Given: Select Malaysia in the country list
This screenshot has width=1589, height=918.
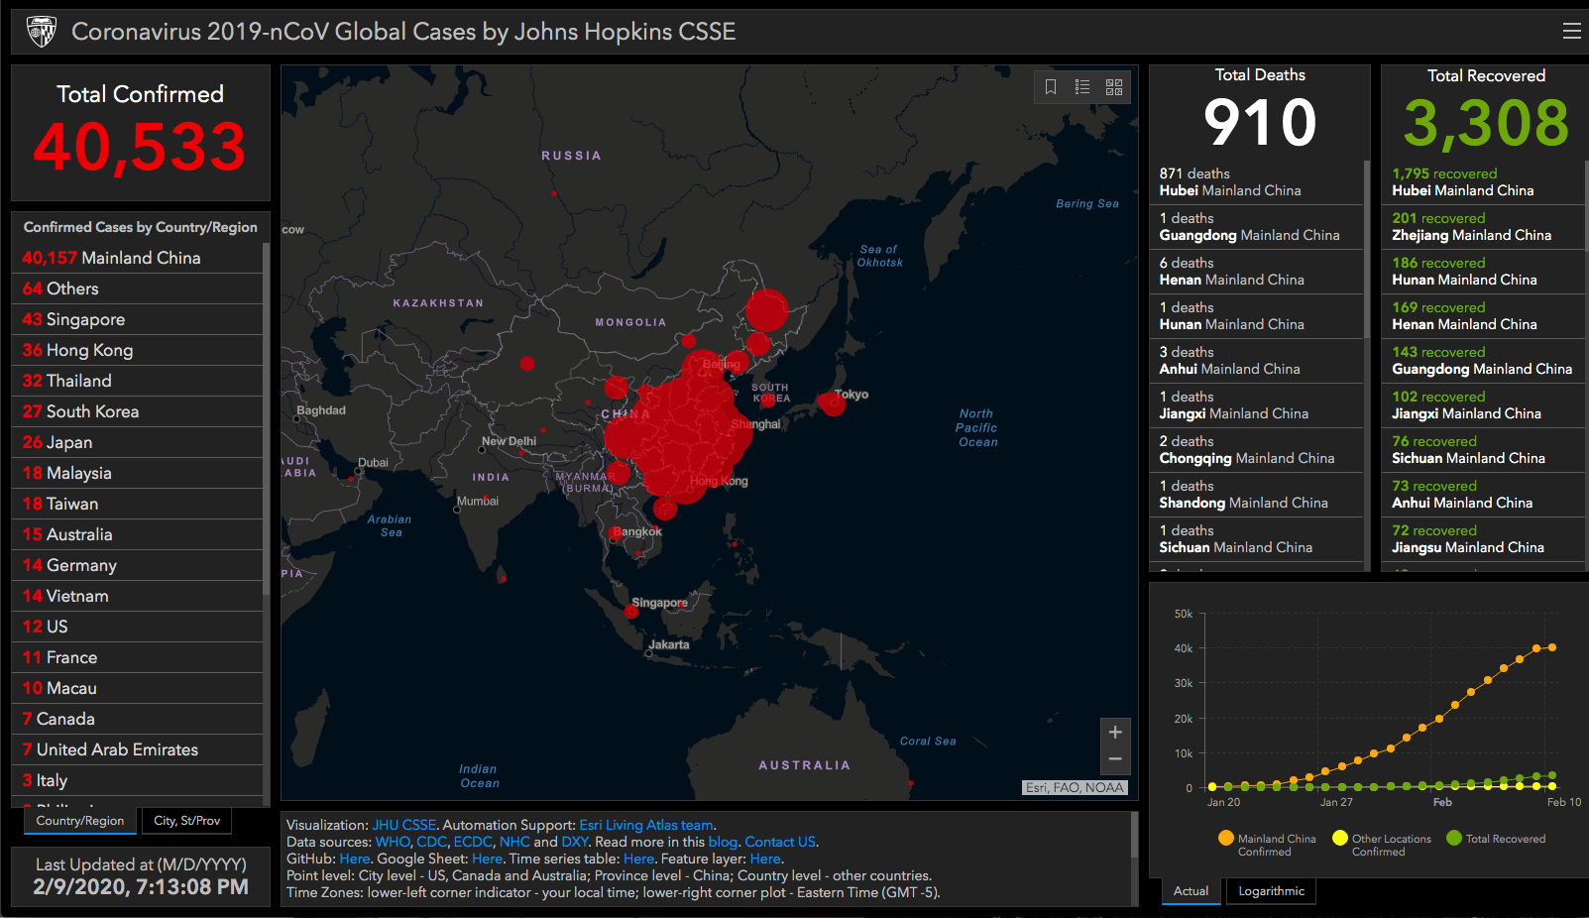Looking at the screenshot, I should [x=138, y=473].
